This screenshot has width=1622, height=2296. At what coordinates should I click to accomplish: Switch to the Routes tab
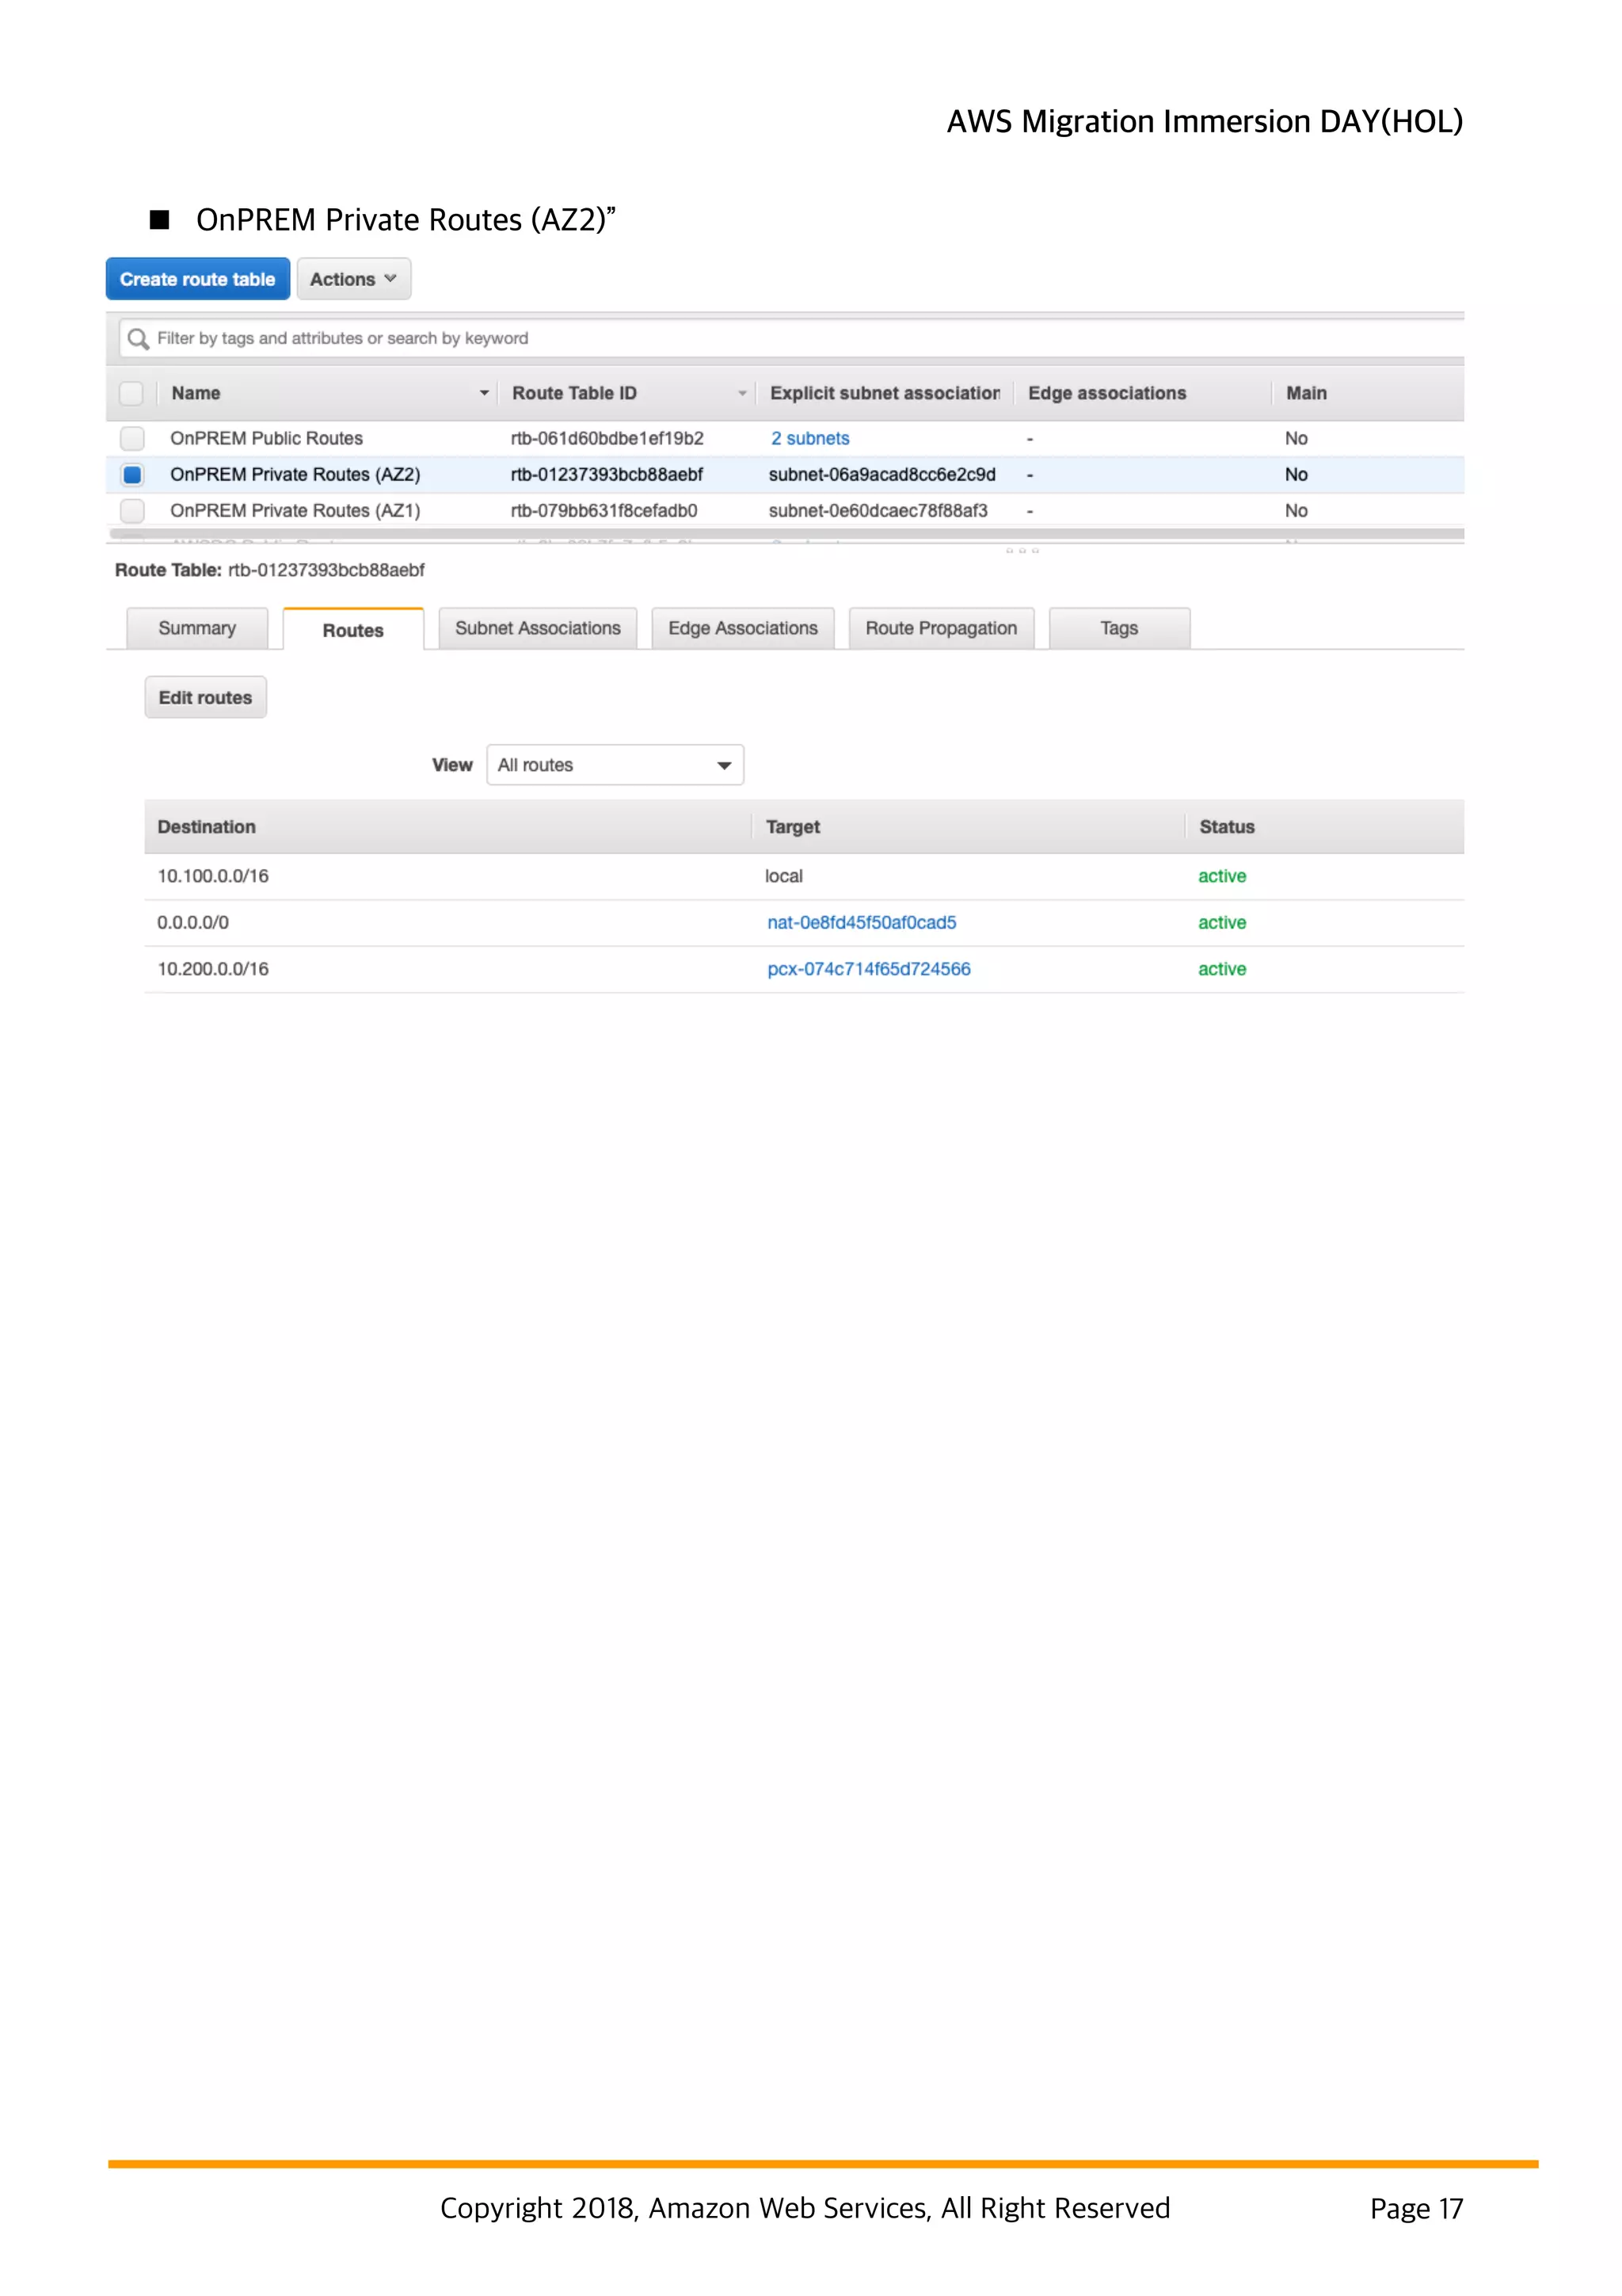(x=352, y=630)
